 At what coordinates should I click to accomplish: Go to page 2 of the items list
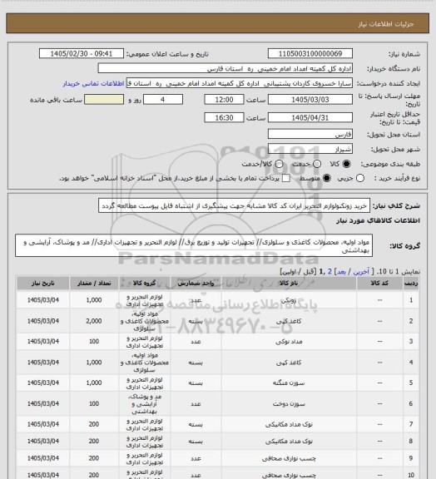329,272
